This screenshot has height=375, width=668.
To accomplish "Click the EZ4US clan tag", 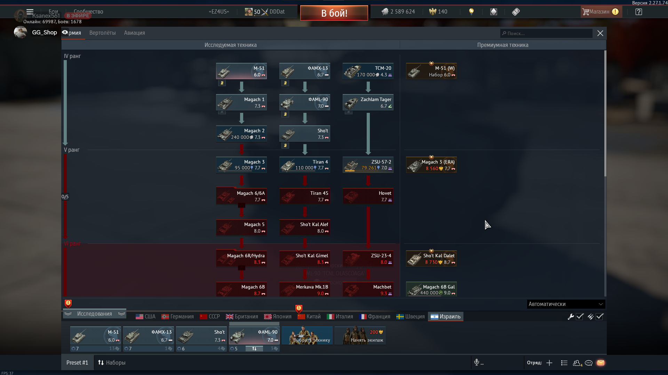I will tap(219, 11).
